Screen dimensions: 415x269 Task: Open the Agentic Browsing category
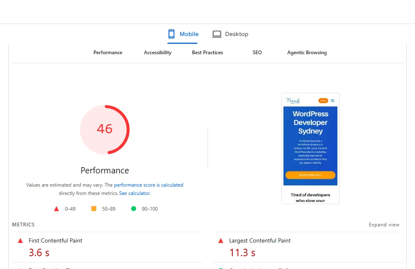pos(307,53)
